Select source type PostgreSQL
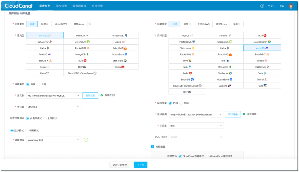The image size is (299, 172). 120,36
